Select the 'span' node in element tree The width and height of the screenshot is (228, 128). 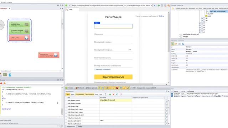point(212,14)
